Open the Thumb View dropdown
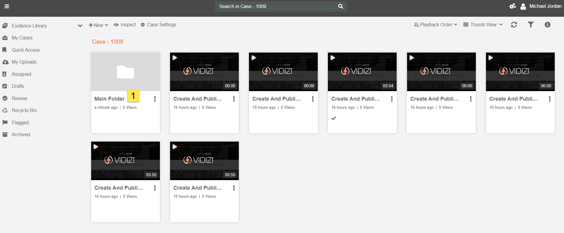This screenshot has height=233, width=564. (x=483, y=25)
